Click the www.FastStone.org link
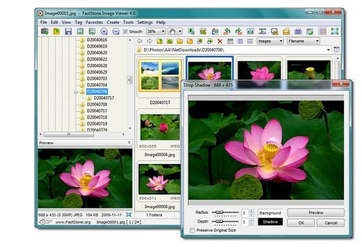362x247 pixels. [73, 222]
